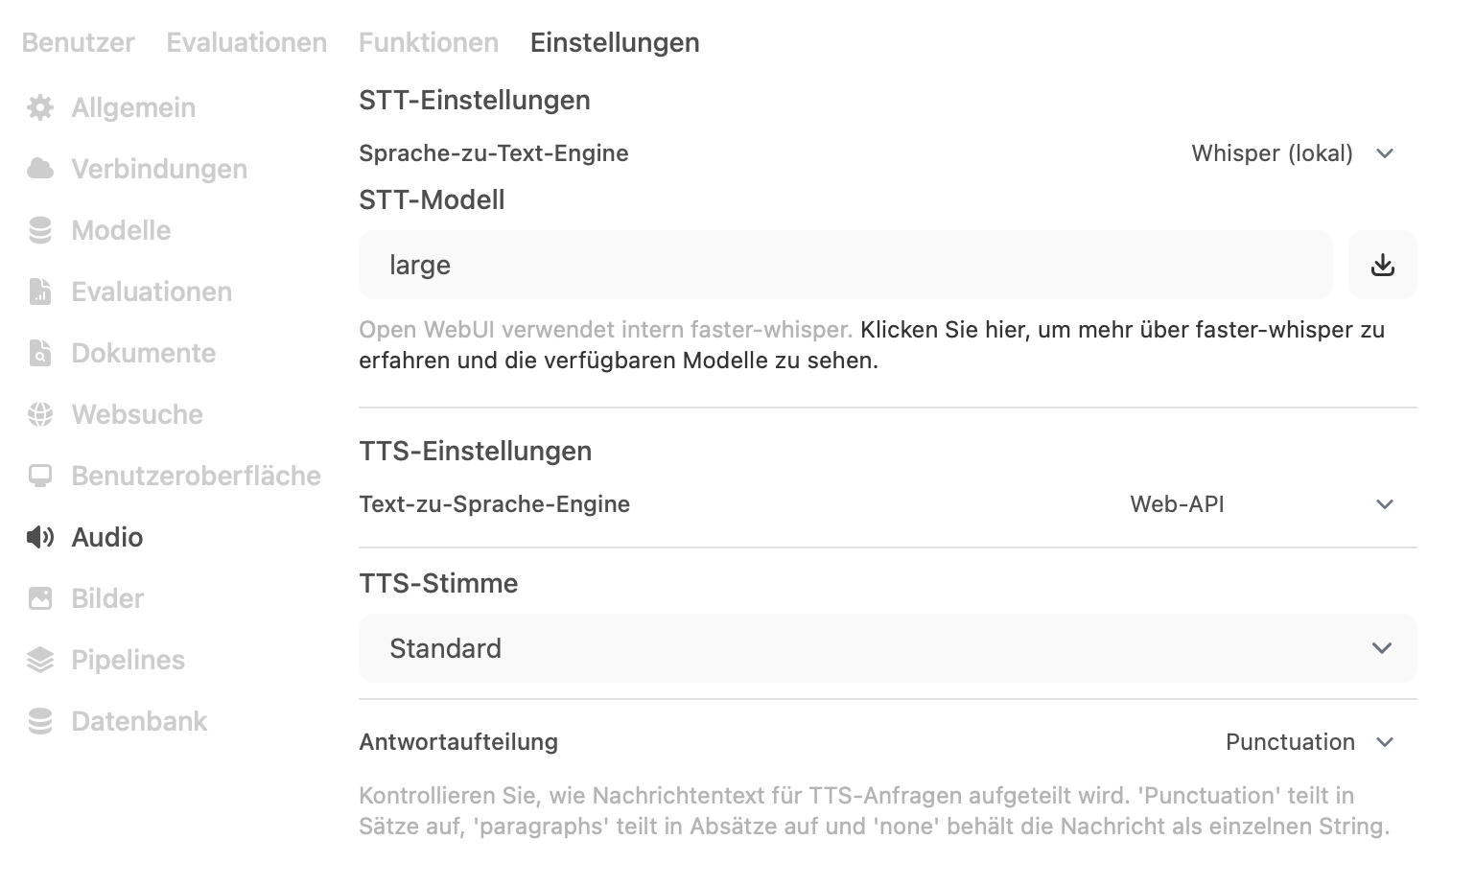1475x886 pixels.
Task: Click the Dokumente file search icon
Action: pos(40,353)
